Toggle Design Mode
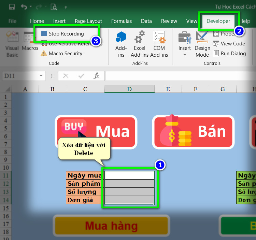This screenshot has width=256, height=240. point(202,44)
